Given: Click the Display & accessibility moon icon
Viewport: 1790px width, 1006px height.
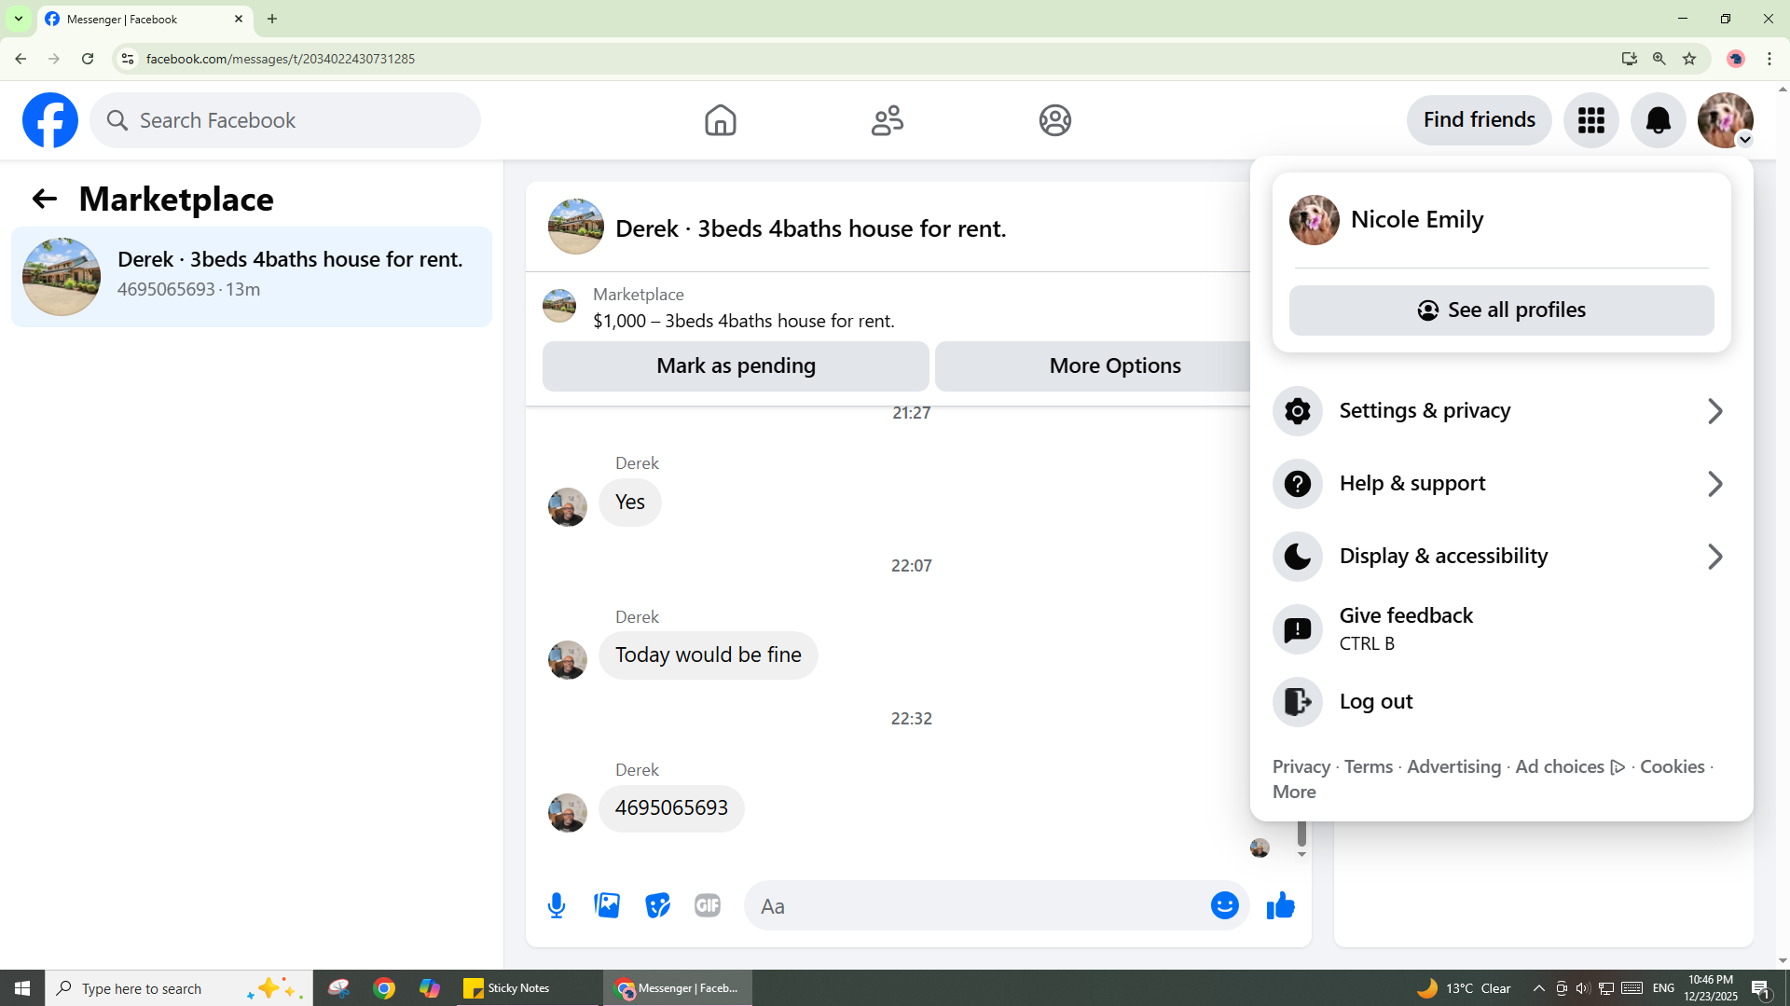Looking at the screenshot, I should 1297,557.
